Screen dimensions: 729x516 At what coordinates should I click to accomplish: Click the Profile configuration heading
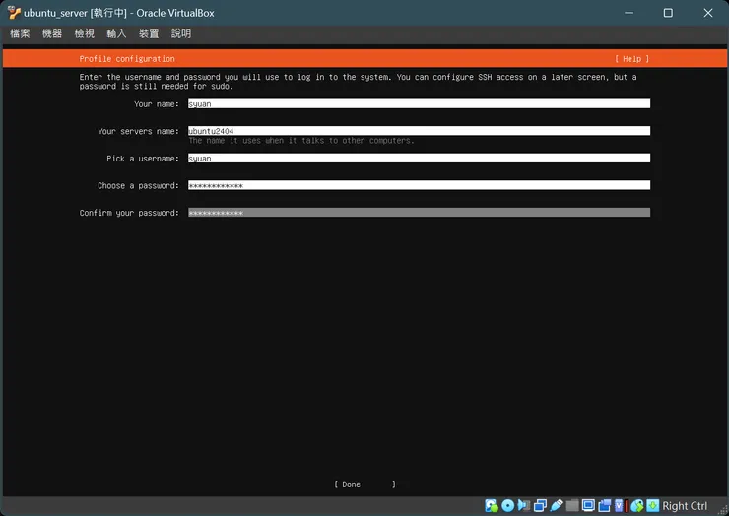click(127, 59)
